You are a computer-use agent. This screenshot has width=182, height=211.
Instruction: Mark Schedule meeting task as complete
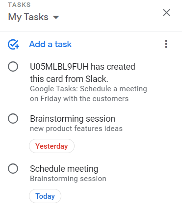coord(13,168)
